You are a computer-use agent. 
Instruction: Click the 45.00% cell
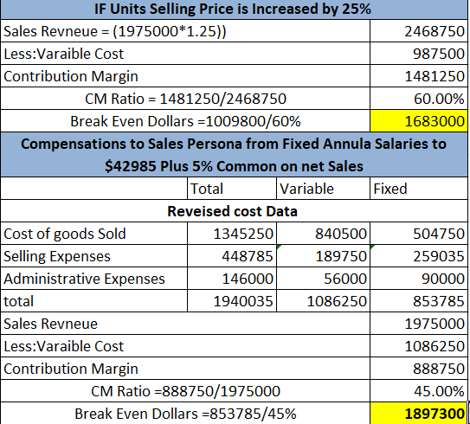tap(419, 391)
